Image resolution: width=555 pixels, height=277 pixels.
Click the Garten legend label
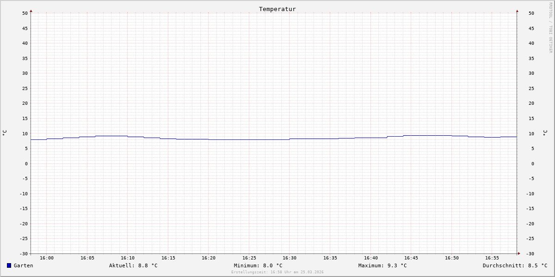pyautogui.click(x=24, y=265)
